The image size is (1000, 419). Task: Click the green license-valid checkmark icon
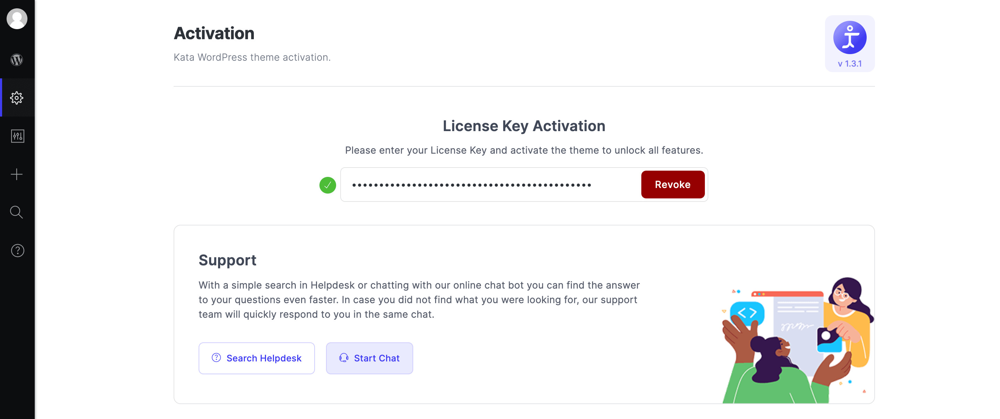pos(328,185)
